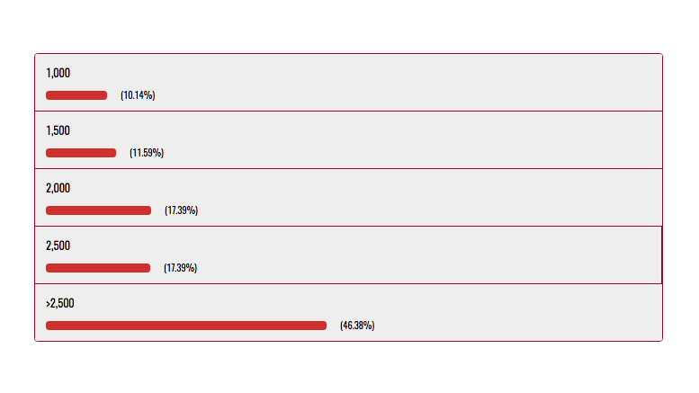Select the >2,500 poll result row

[349, 312]
